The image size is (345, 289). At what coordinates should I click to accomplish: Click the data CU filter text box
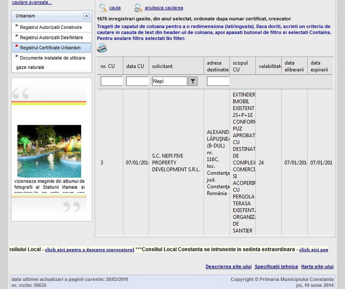click(x=137, y=81)
